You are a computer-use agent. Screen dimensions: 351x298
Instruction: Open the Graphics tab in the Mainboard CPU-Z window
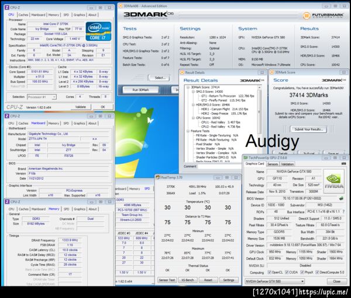pyautogui.click(x=79, y=123)
